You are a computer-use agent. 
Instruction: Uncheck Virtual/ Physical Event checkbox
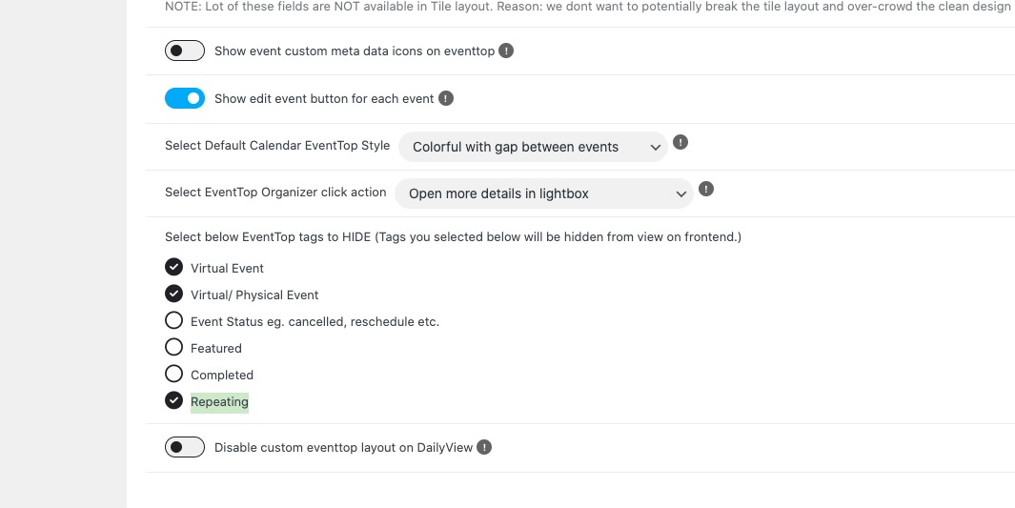(173, 294)
